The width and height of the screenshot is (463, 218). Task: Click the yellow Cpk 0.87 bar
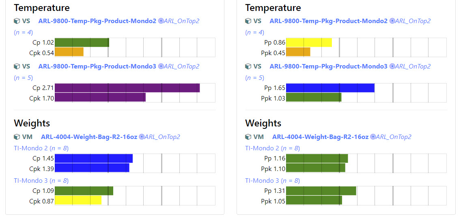[x=78, y=200]
